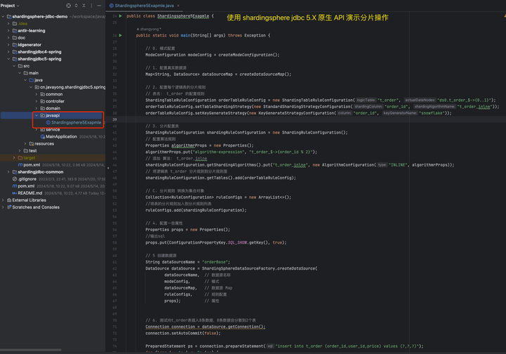Open README.md from project tree
The width and height of the screenshot is (506, 354).
point(30,192)
